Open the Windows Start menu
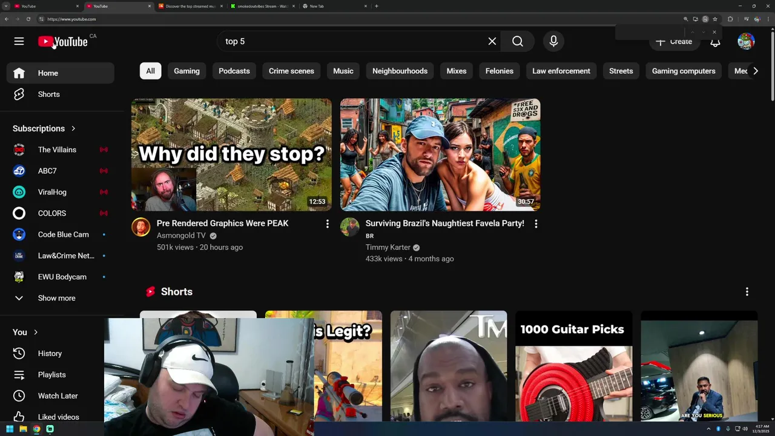Image resolution: width=775 pixels, height=436 pixels. 10,429
